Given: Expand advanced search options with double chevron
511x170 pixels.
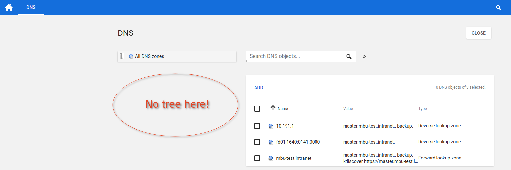Looking at the screenshot, I should [x=364, y=56].
